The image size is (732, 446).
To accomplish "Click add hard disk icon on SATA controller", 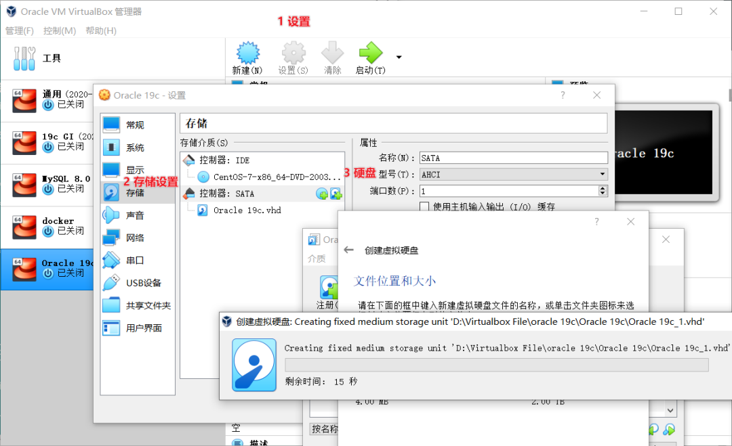I will (x=336, y=194).
